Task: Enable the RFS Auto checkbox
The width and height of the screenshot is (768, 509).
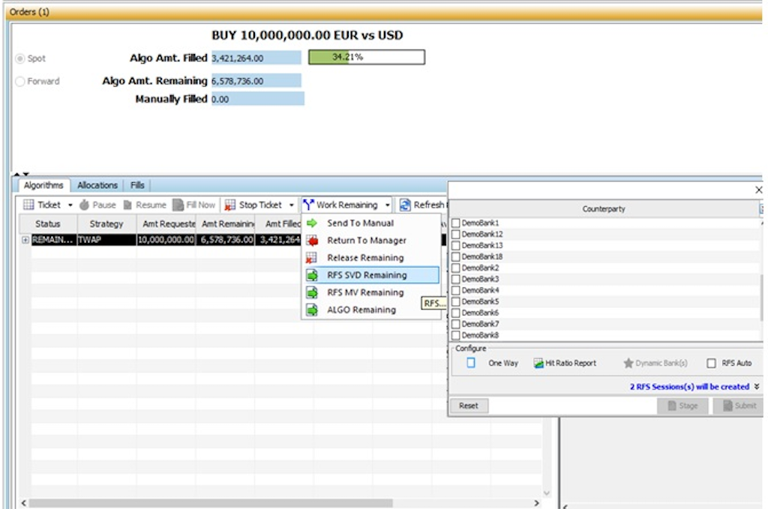Action: pos(711,363)
